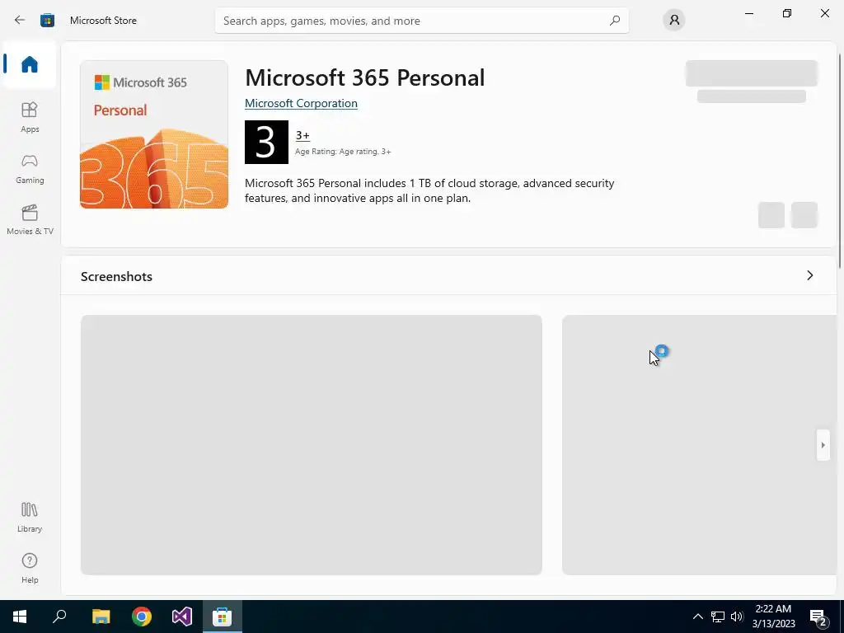Open the Apps section
Viewport: 844px width, 633px height.
[30, 117]
